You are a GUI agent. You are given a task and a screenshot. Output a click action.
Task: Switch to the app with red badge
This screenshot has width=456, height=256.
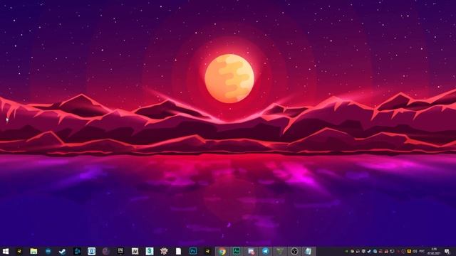pyautogui.click(x=251, y=251)
